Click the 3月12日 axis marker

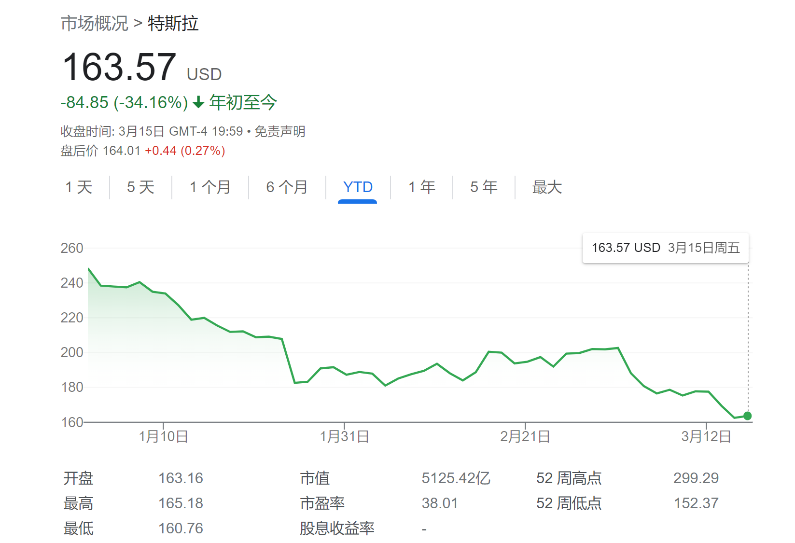(x=706, y=436)
